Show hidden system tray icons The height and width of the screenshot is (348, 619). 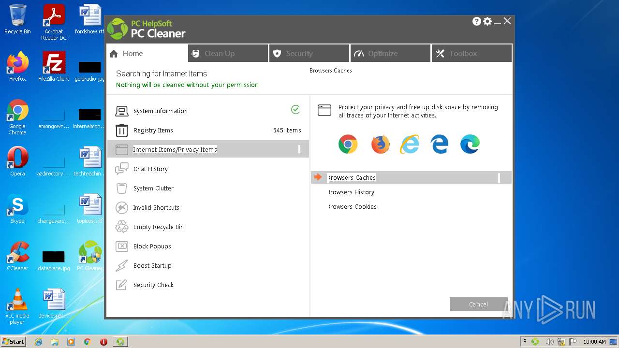pyautogui.click(x=525, y=342)
